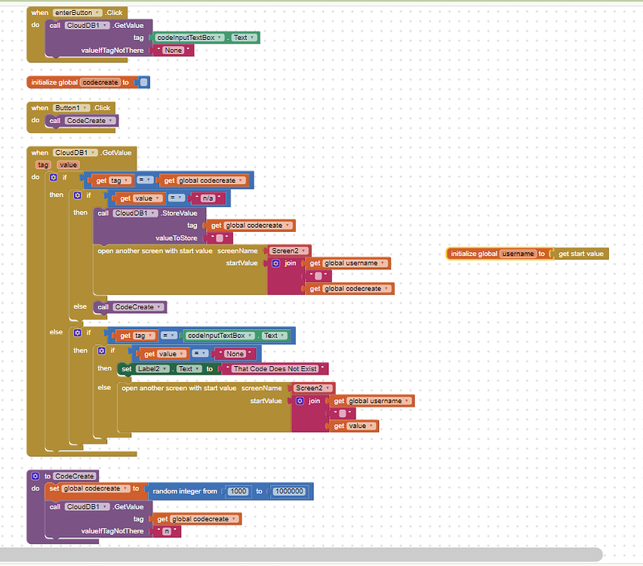Image resolution: width=643 pixels, height=566 pixels.
Task: Open the CloudDB1 dropdown in the GotValue event
Action: point(94,153)
